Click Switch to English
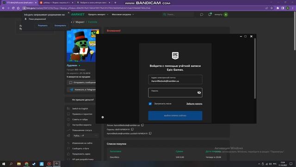This screenshot has width=296, height=167. pyautogui.click(x=80, y=109)
